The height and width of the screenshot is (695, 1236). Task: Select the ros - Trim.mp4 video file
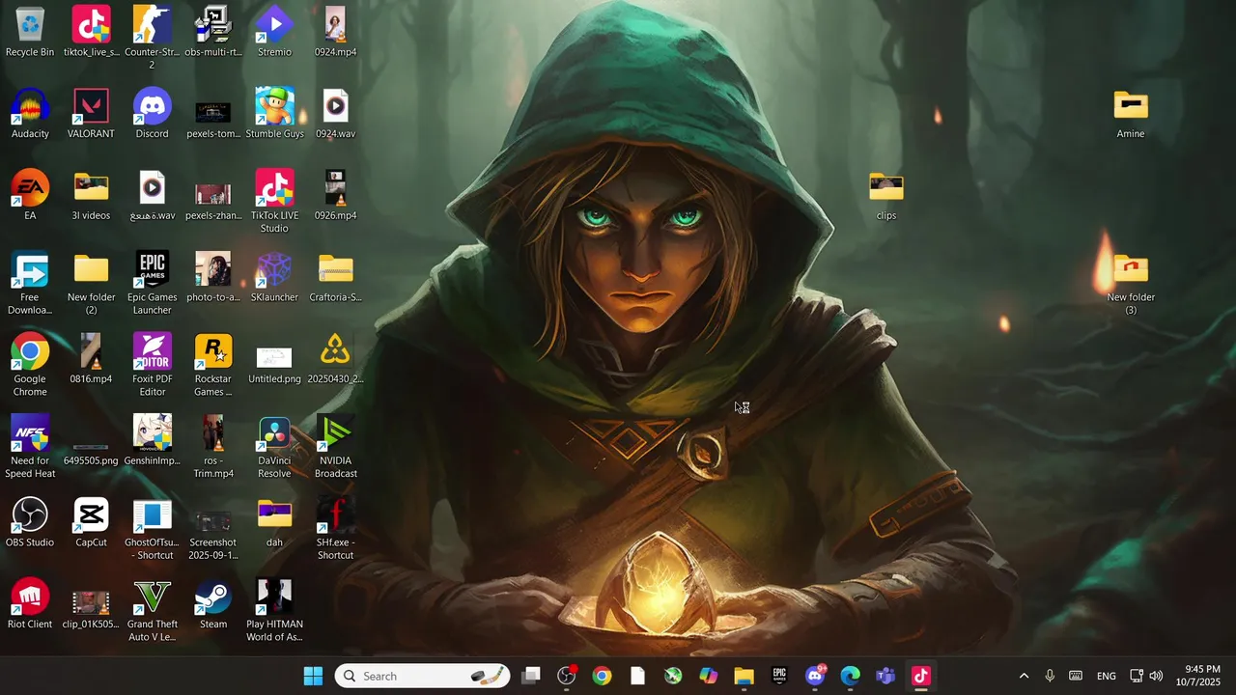click(x=213, y=446)
